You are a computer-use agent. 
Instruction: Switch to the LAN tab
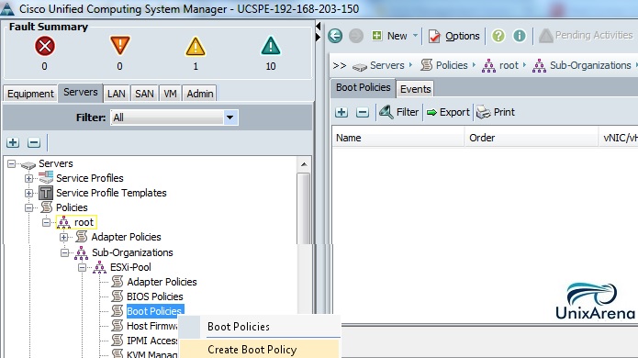click(117, 94)
